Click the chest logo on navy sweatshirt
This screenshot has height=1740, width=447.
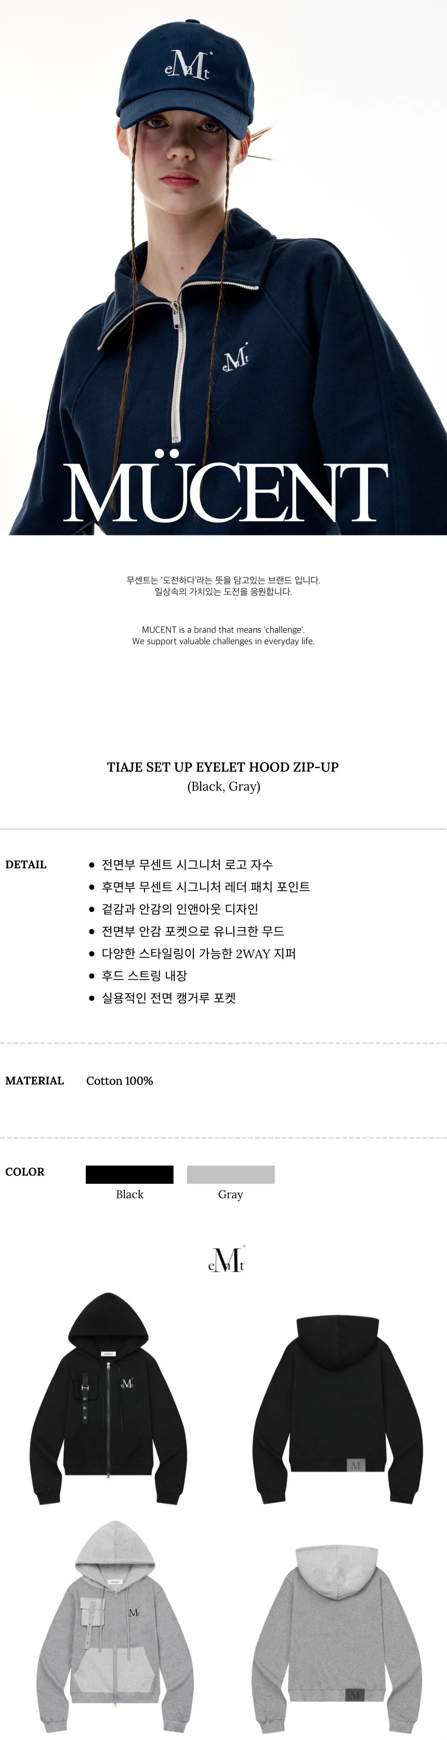[x=235, y=361]
